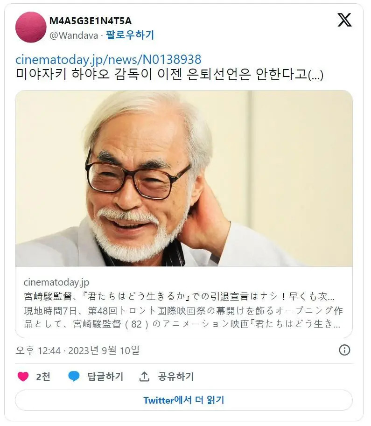Follow the account via 팔로우하기
Screen dimensions: 371x426
click(130, 35)
